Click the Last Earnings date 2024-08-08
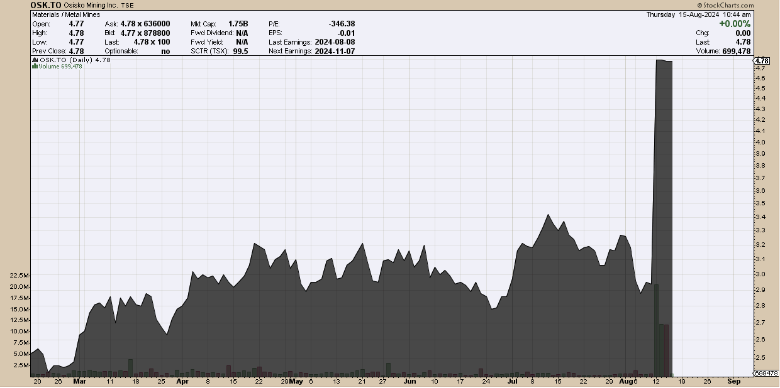Screen dimensions: 780x388 [x=334, y=42]
